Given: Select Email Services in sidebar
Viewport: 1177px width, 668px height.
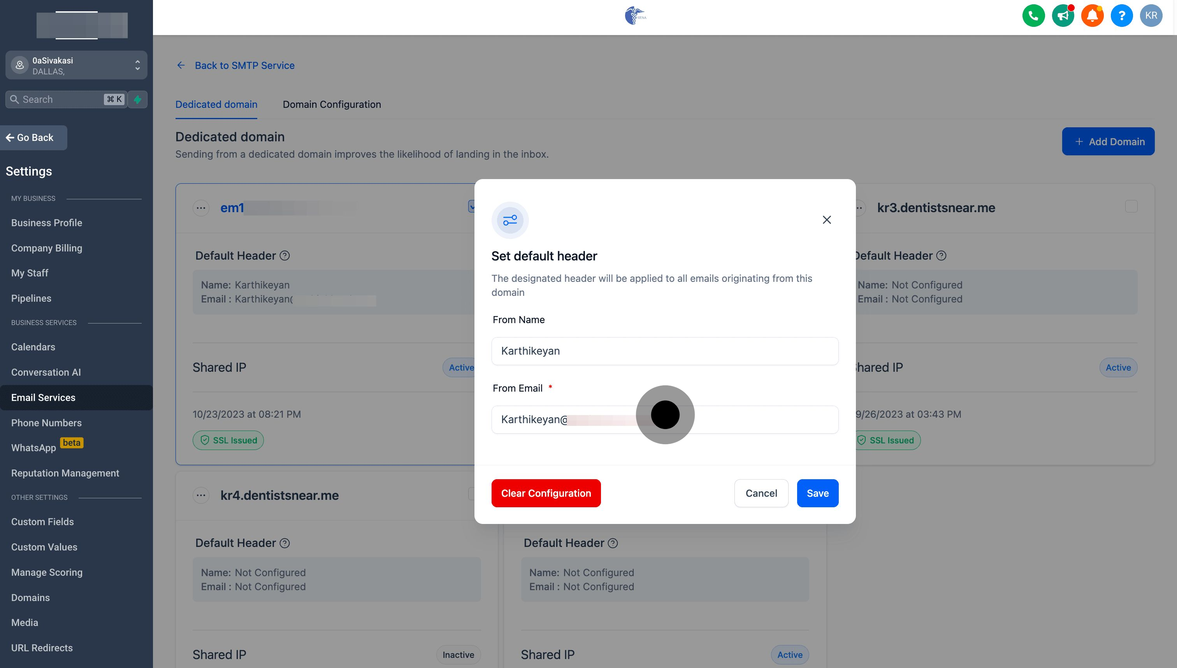Looking at the screenshot, I should pyautogui.click(x=76, y=397).
